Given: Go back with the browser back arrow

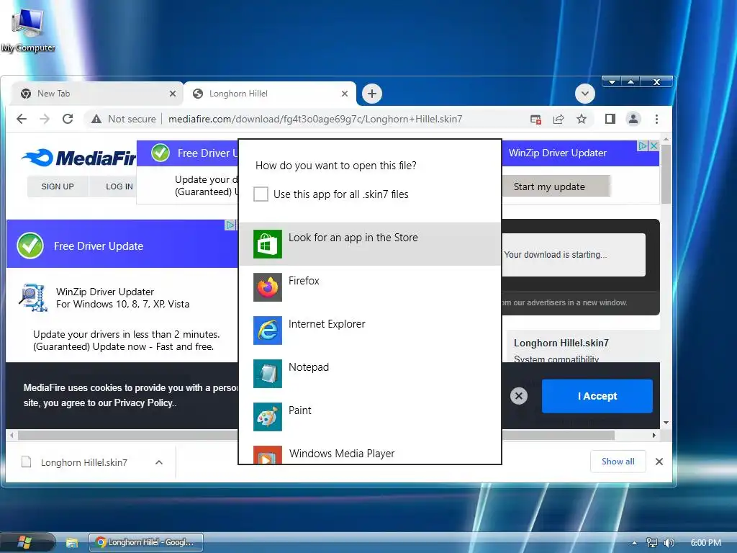Looking at the screenshot, I should click(22, 119).
